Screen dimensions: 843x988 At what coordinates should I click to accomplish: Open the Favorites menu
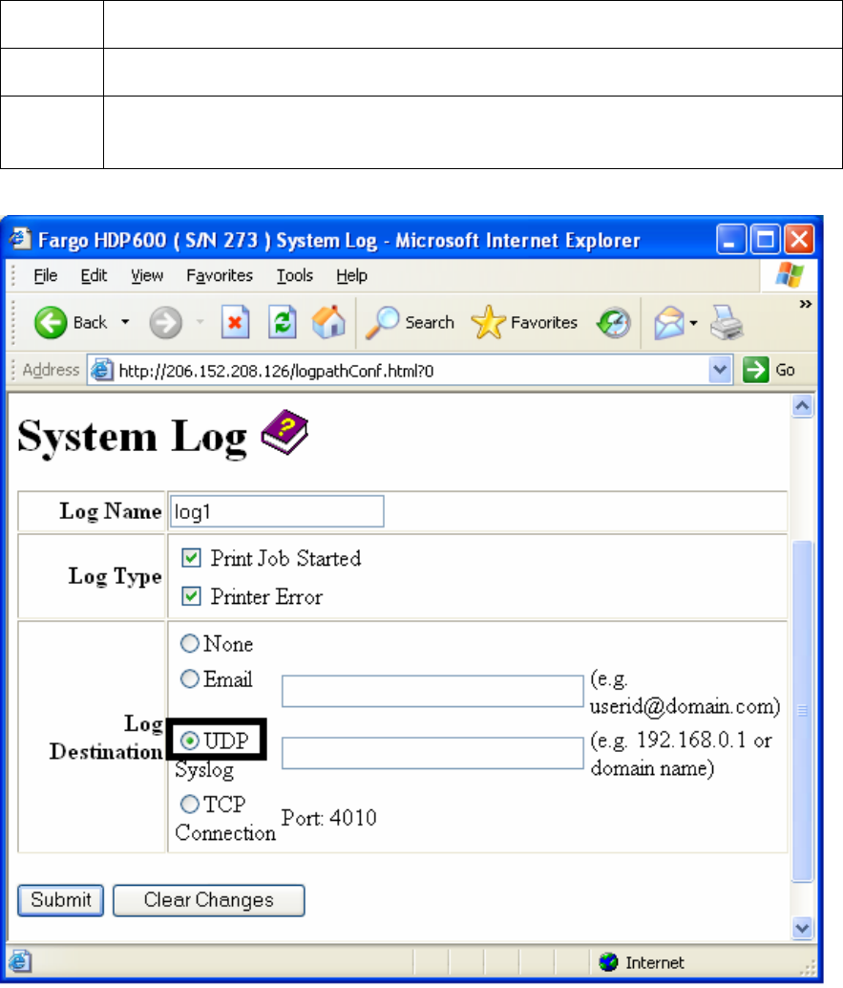coord(219,275)
